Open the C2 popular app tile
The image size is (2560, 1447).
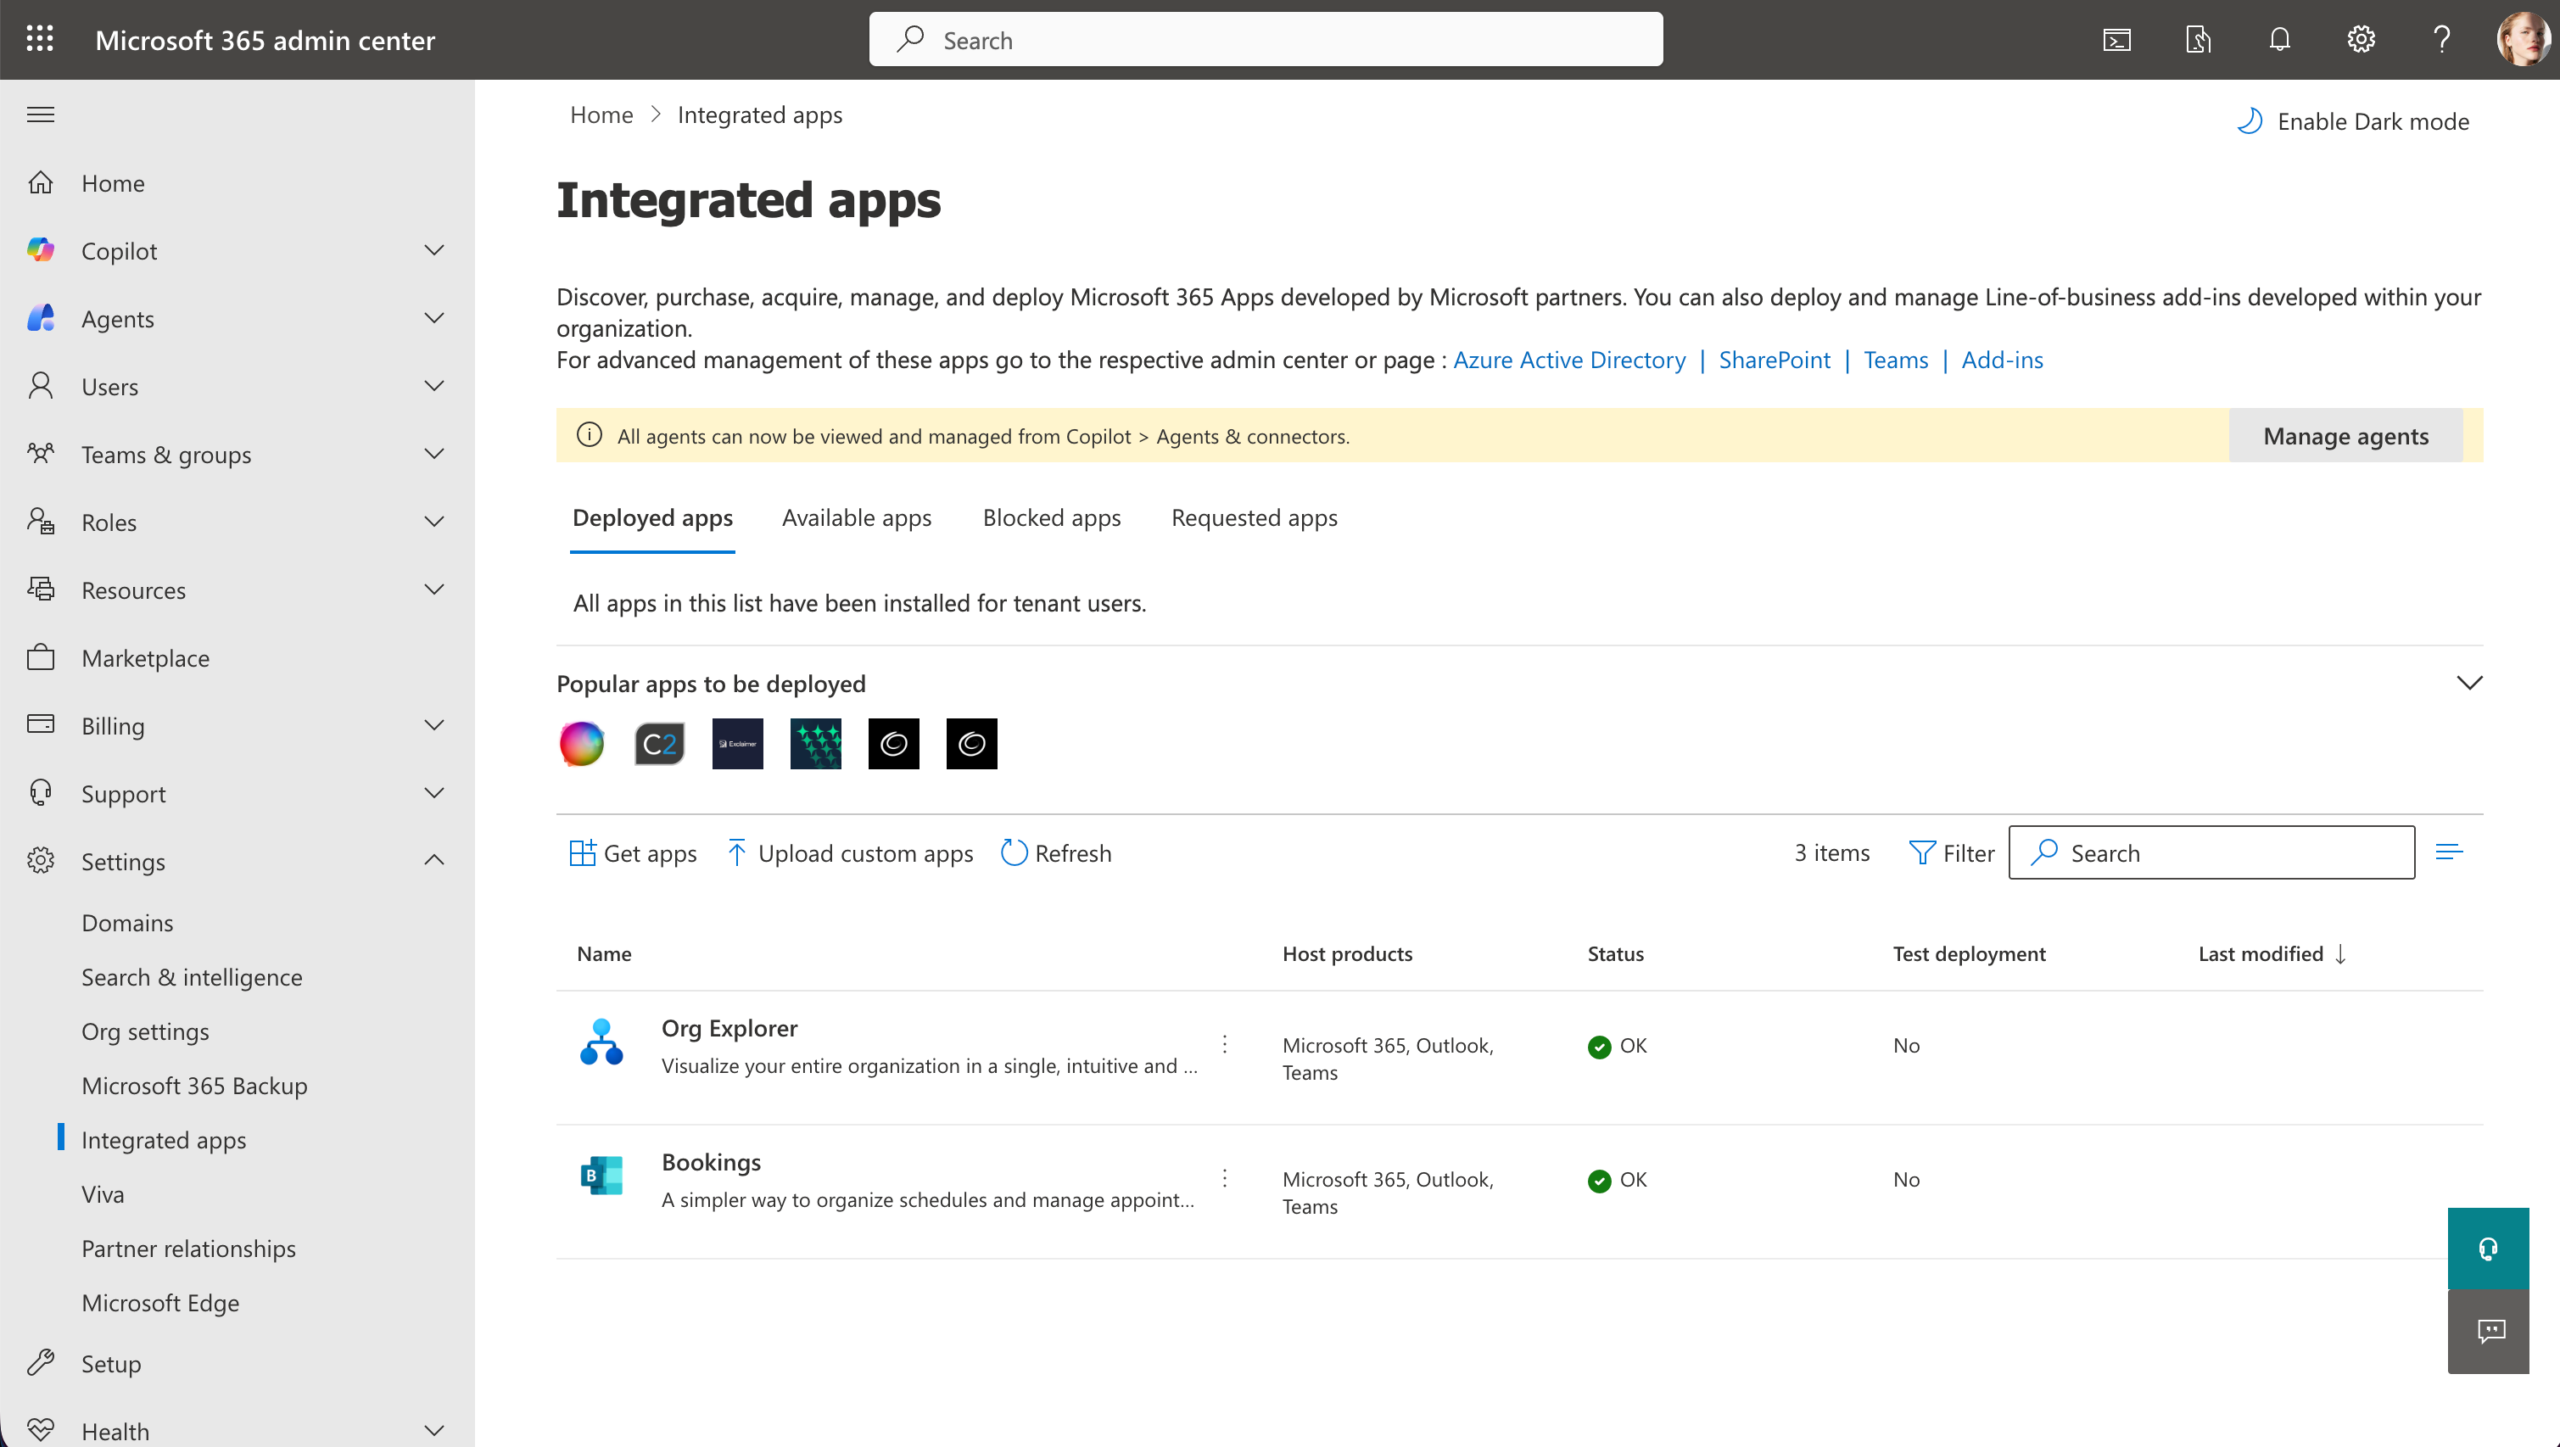658,743
